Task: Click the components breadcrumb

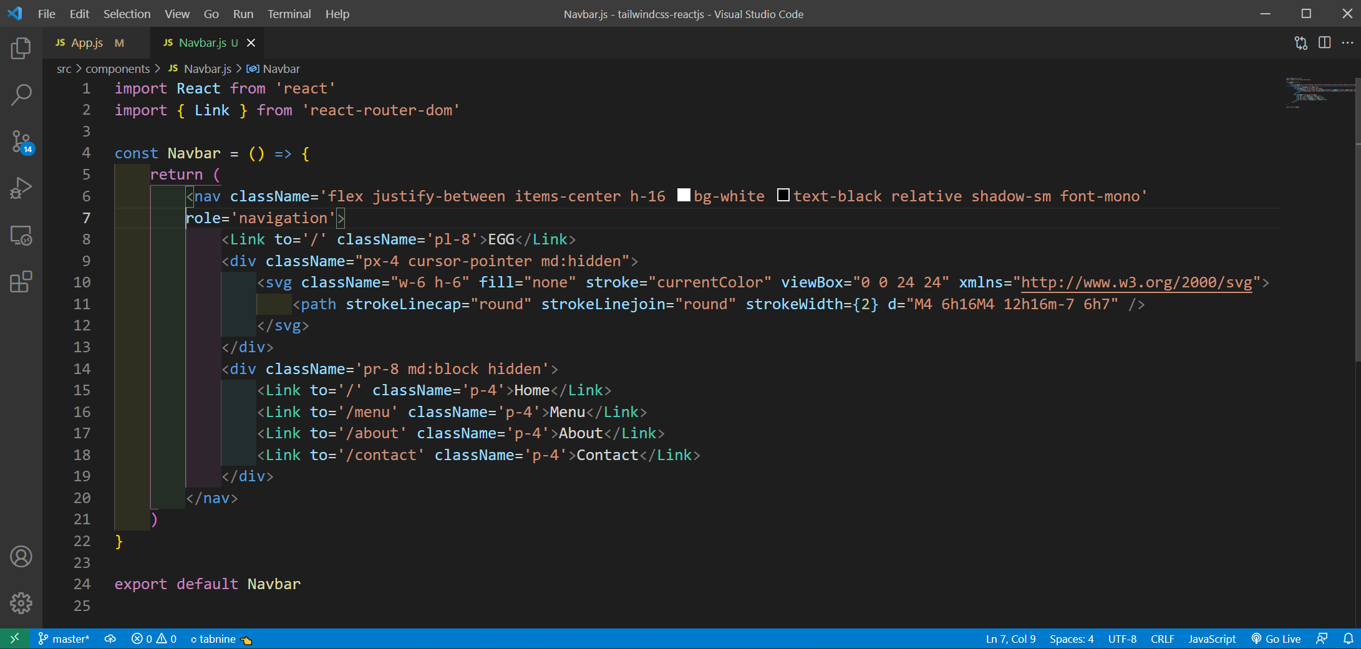Action: point(117,69)
